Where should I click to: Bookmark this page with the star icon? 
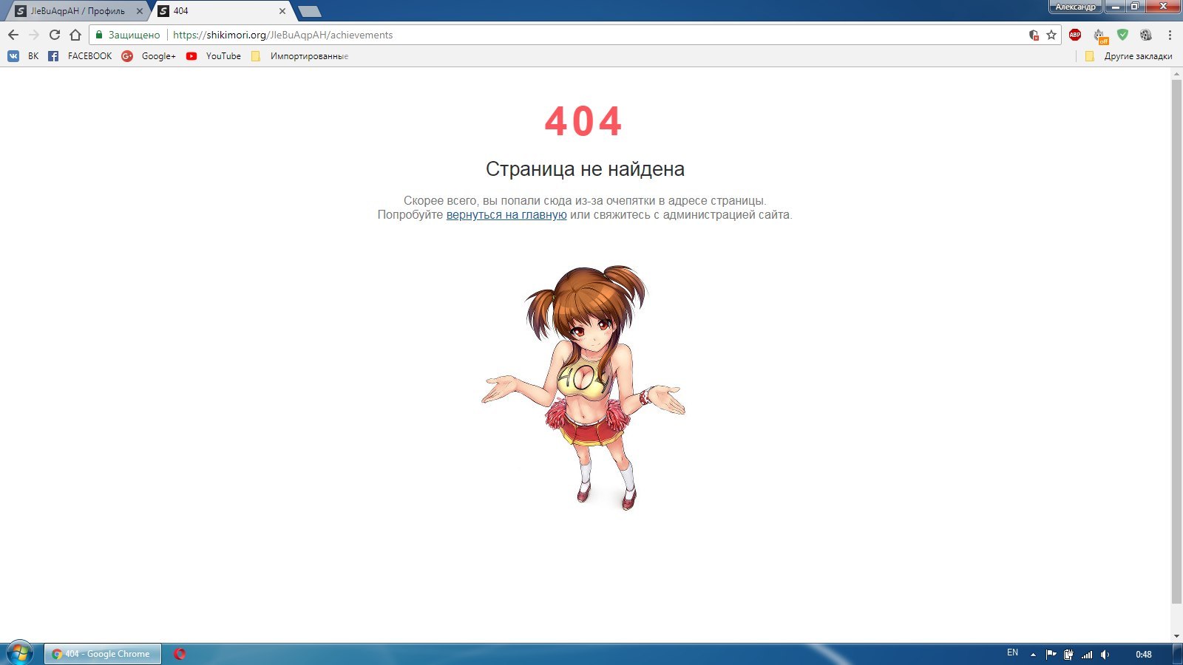coord(1051,35)
